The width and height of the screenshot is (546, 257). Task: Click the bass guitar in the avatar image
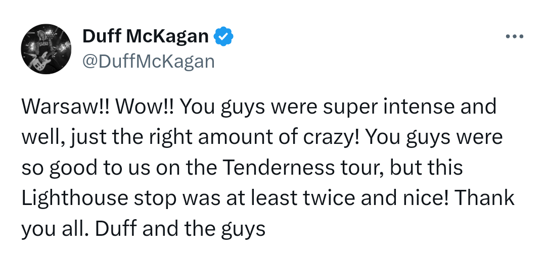[41, 63]
